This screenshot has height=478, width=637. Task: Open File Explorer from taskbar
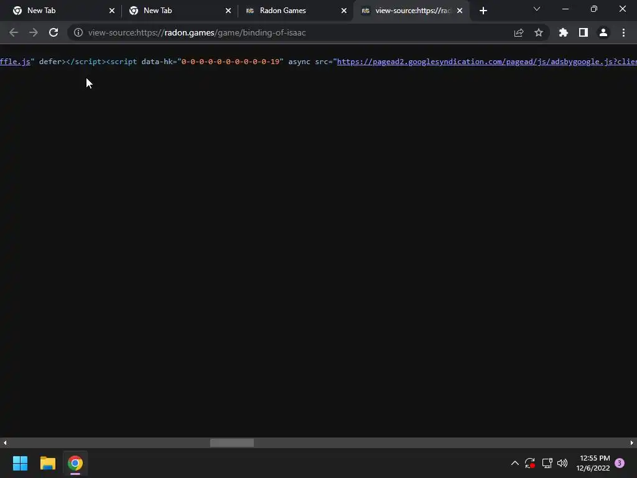pyautogui.click(x=47, y=463)
